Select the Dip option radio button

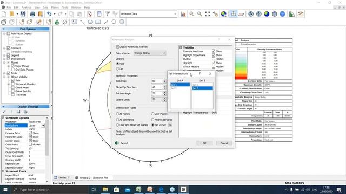tap(117, 69)
